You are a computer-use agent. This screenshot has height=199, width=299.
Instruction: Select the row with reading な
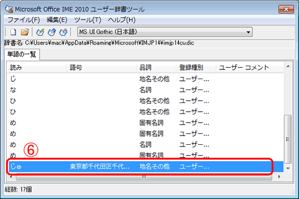[145, 90]
